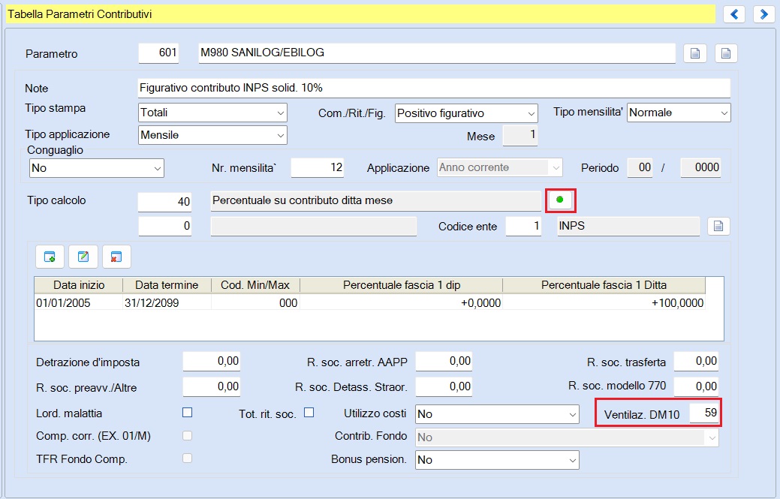Open the Conguaglio dropdown set to No
780x499 pixels.
click(97, 168)
